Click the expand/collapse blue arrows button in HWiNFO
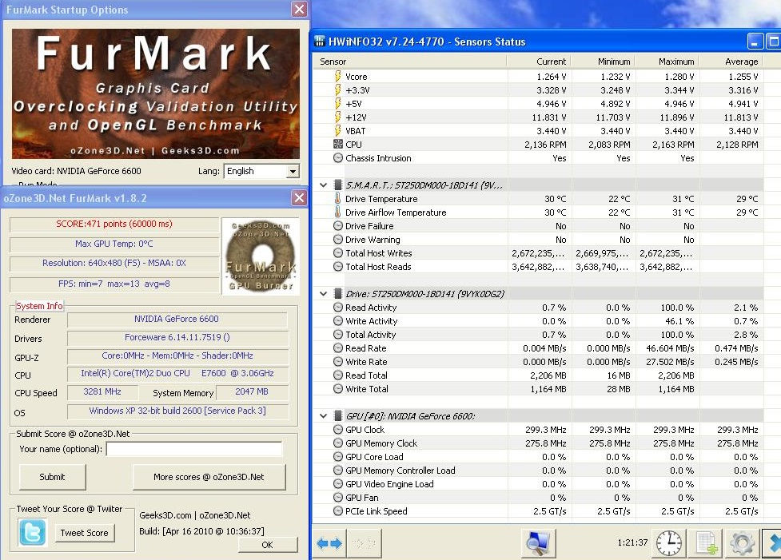This screenshot has height=560, width=781. (x=329, y=543)
